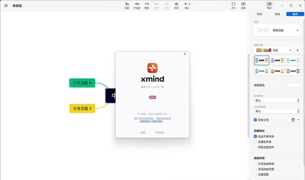Open 许可协议 license agreement
The width and height of the screenshot is (305, 180).
coord(160,133)
